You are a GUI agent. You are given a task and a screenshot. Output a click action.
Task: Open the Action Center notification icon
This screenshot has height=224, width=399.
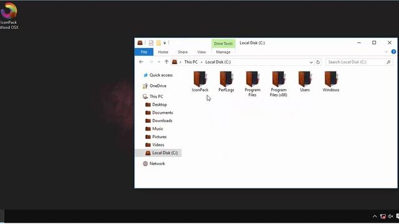[x=397, y=217]
